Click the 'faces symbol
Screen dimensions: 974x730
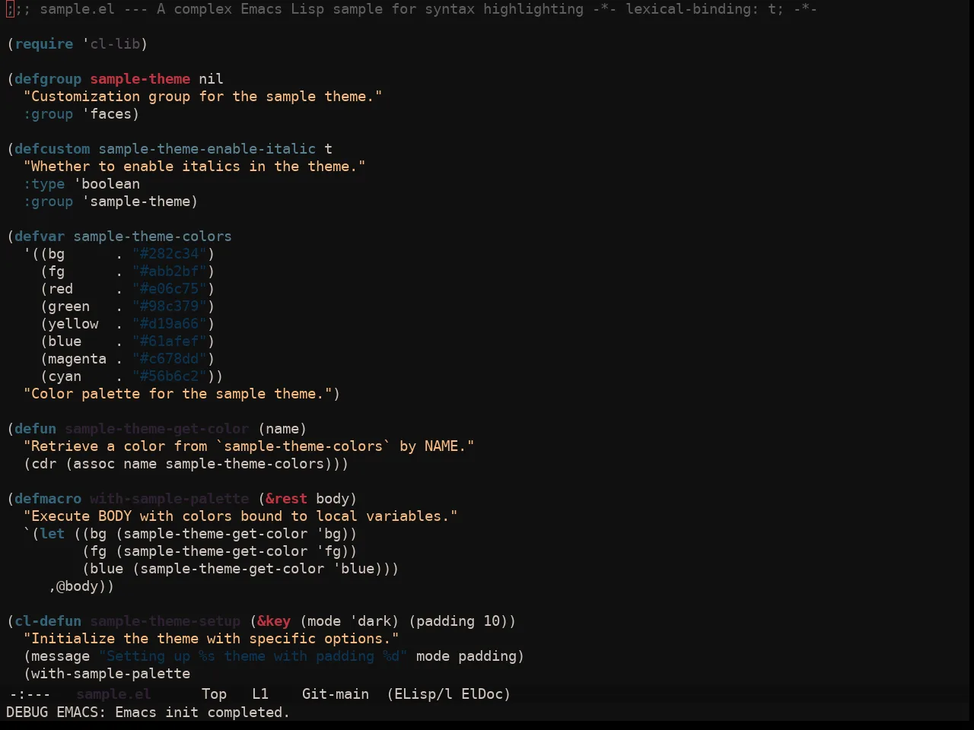point(107,114)
